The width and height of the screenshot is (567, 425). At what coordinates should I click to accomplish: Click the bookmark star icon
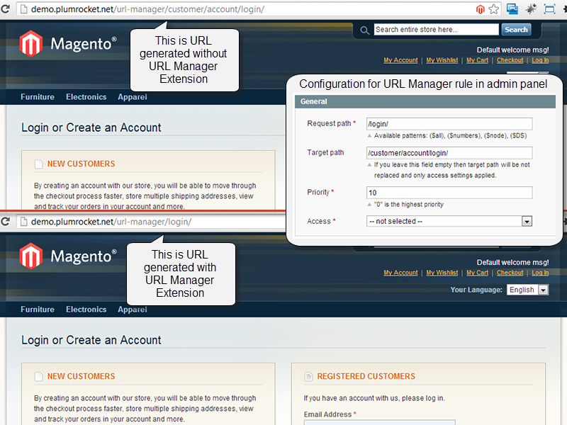[494, 9]
